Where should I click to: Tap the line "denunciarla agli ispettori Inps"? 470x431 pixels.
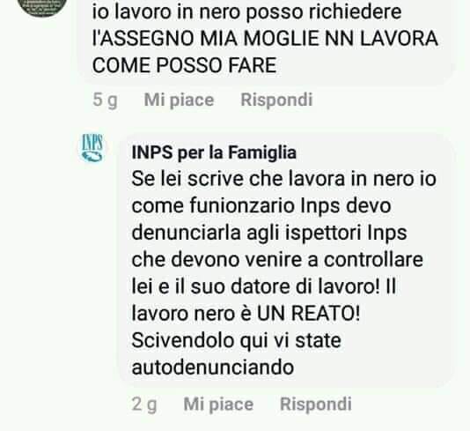269,234
